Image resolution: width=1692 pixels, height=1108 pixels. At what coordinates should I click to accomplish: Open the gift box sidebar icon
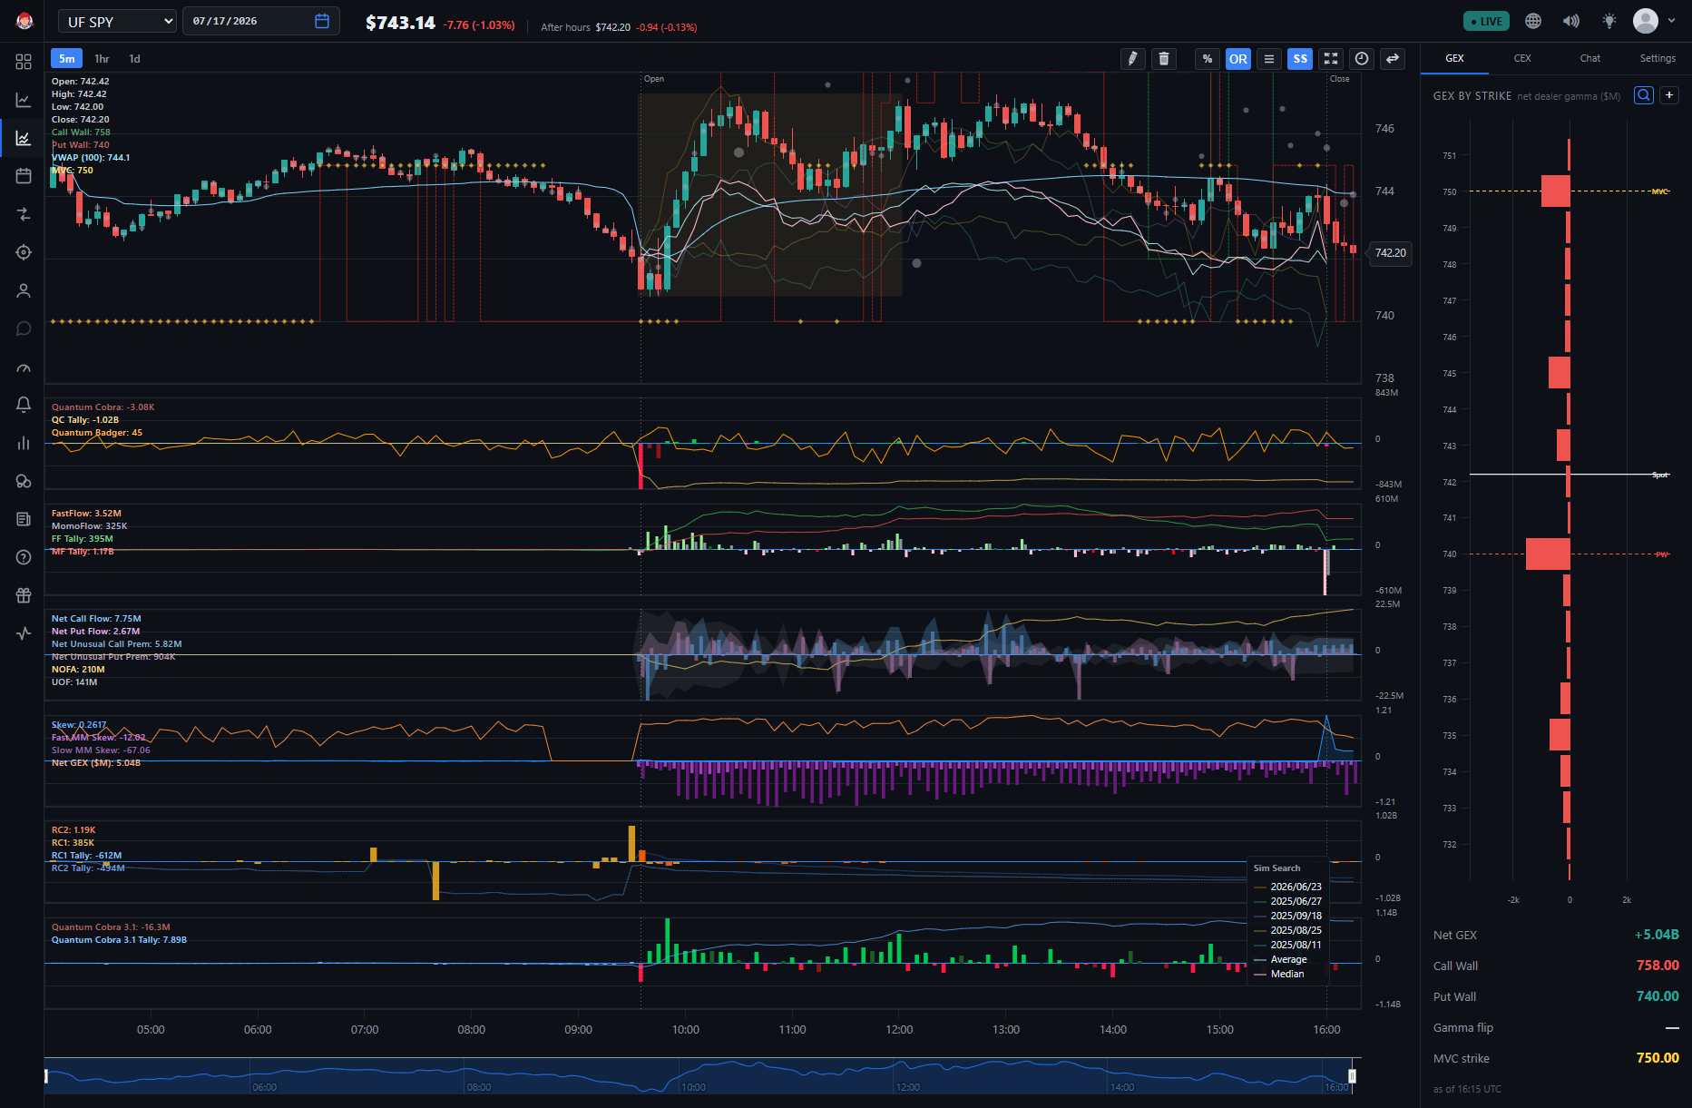pos(24,595)
